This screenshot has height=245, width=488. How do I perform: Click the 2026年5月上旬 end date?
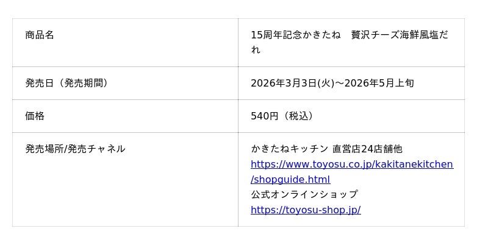[x=379, y=83]
